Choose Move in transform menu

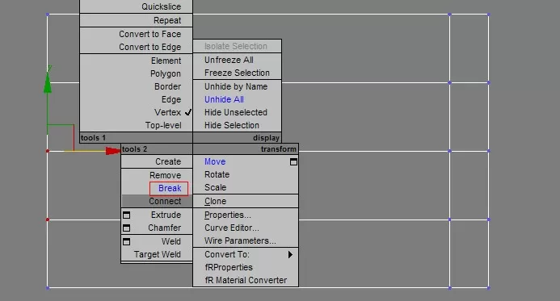coord(215,161)
